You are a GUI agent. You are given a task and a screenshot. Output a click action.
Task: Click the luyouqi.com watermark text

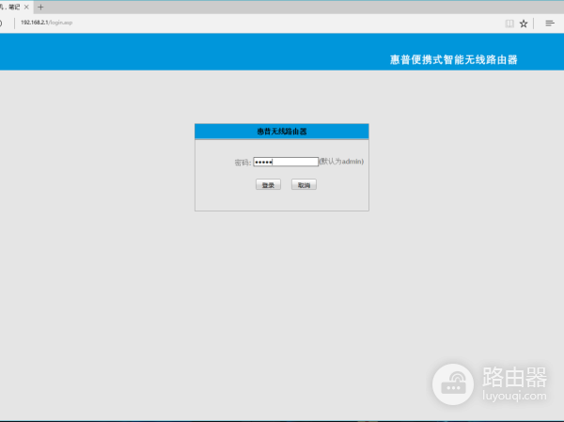(513, 398)
